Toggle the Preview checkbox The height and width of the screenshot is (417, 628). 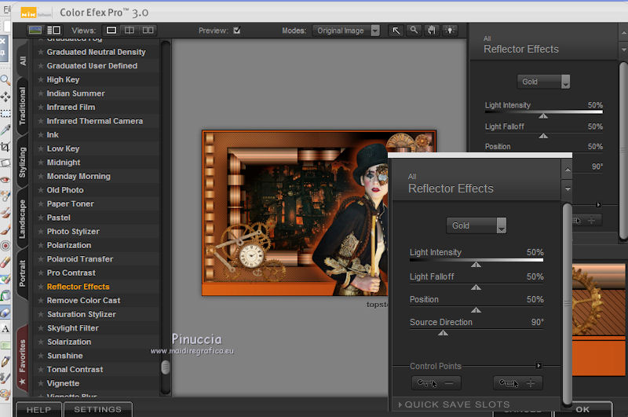(236, 31)
